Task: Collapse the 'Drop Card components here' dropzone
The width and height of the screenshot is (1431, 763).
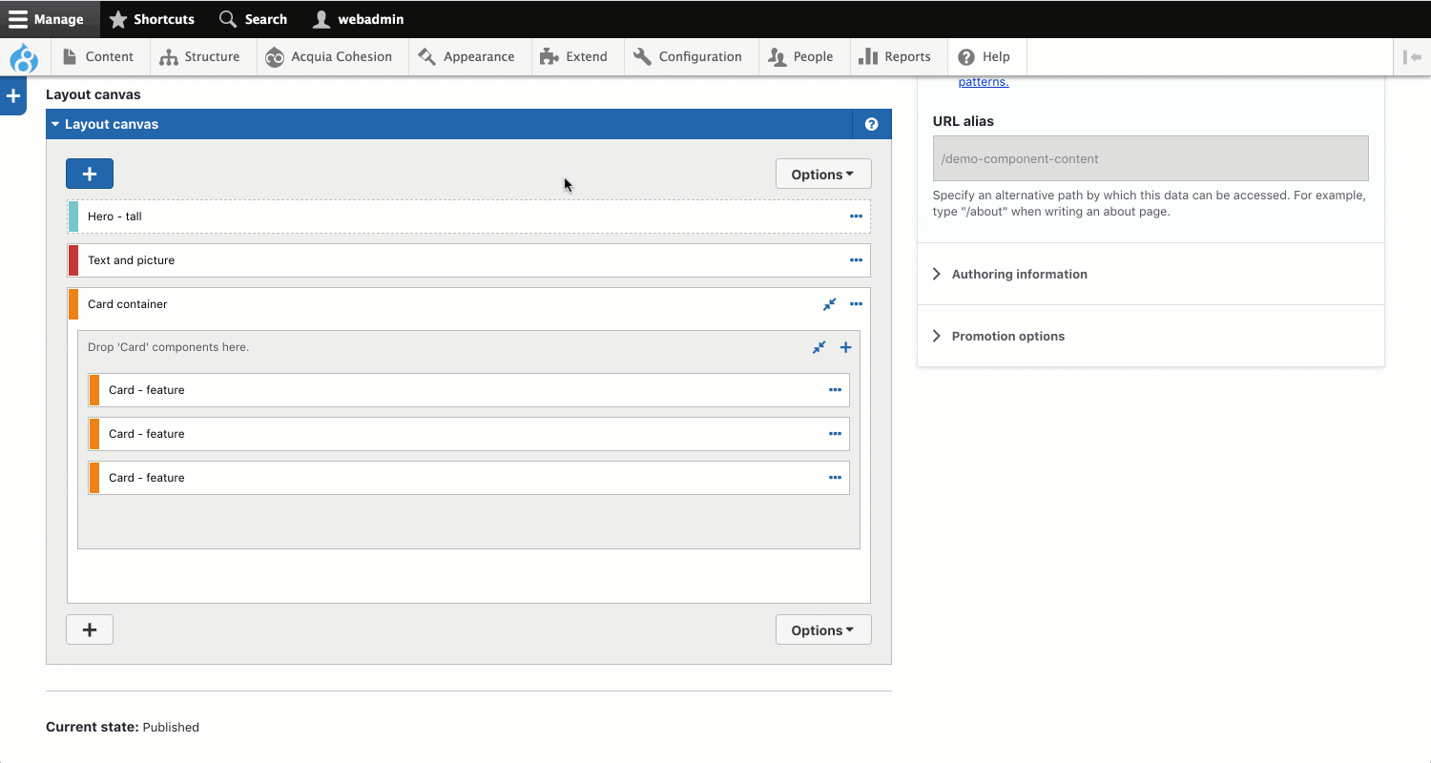Action: (819, 347)
